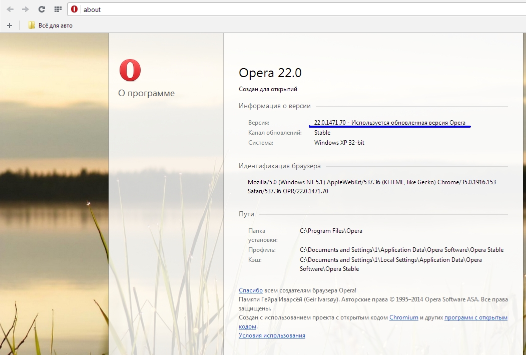
Task: Click the Канал обновлений label
Action: pyautogui.click(x=275, y=133)
